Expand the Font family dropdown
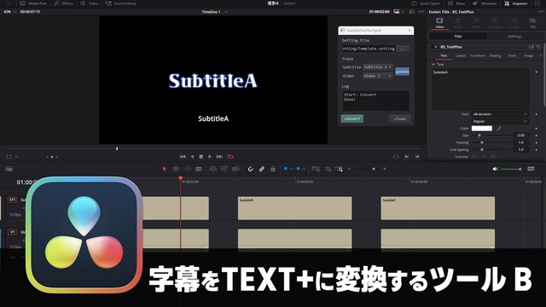The image size is (546, 307). (x=500, y=114)
